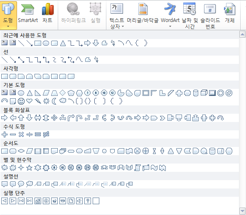This screenshot has height=215, width=246.
Task: Select the division sign equation shape
Action: click(30, 134)
